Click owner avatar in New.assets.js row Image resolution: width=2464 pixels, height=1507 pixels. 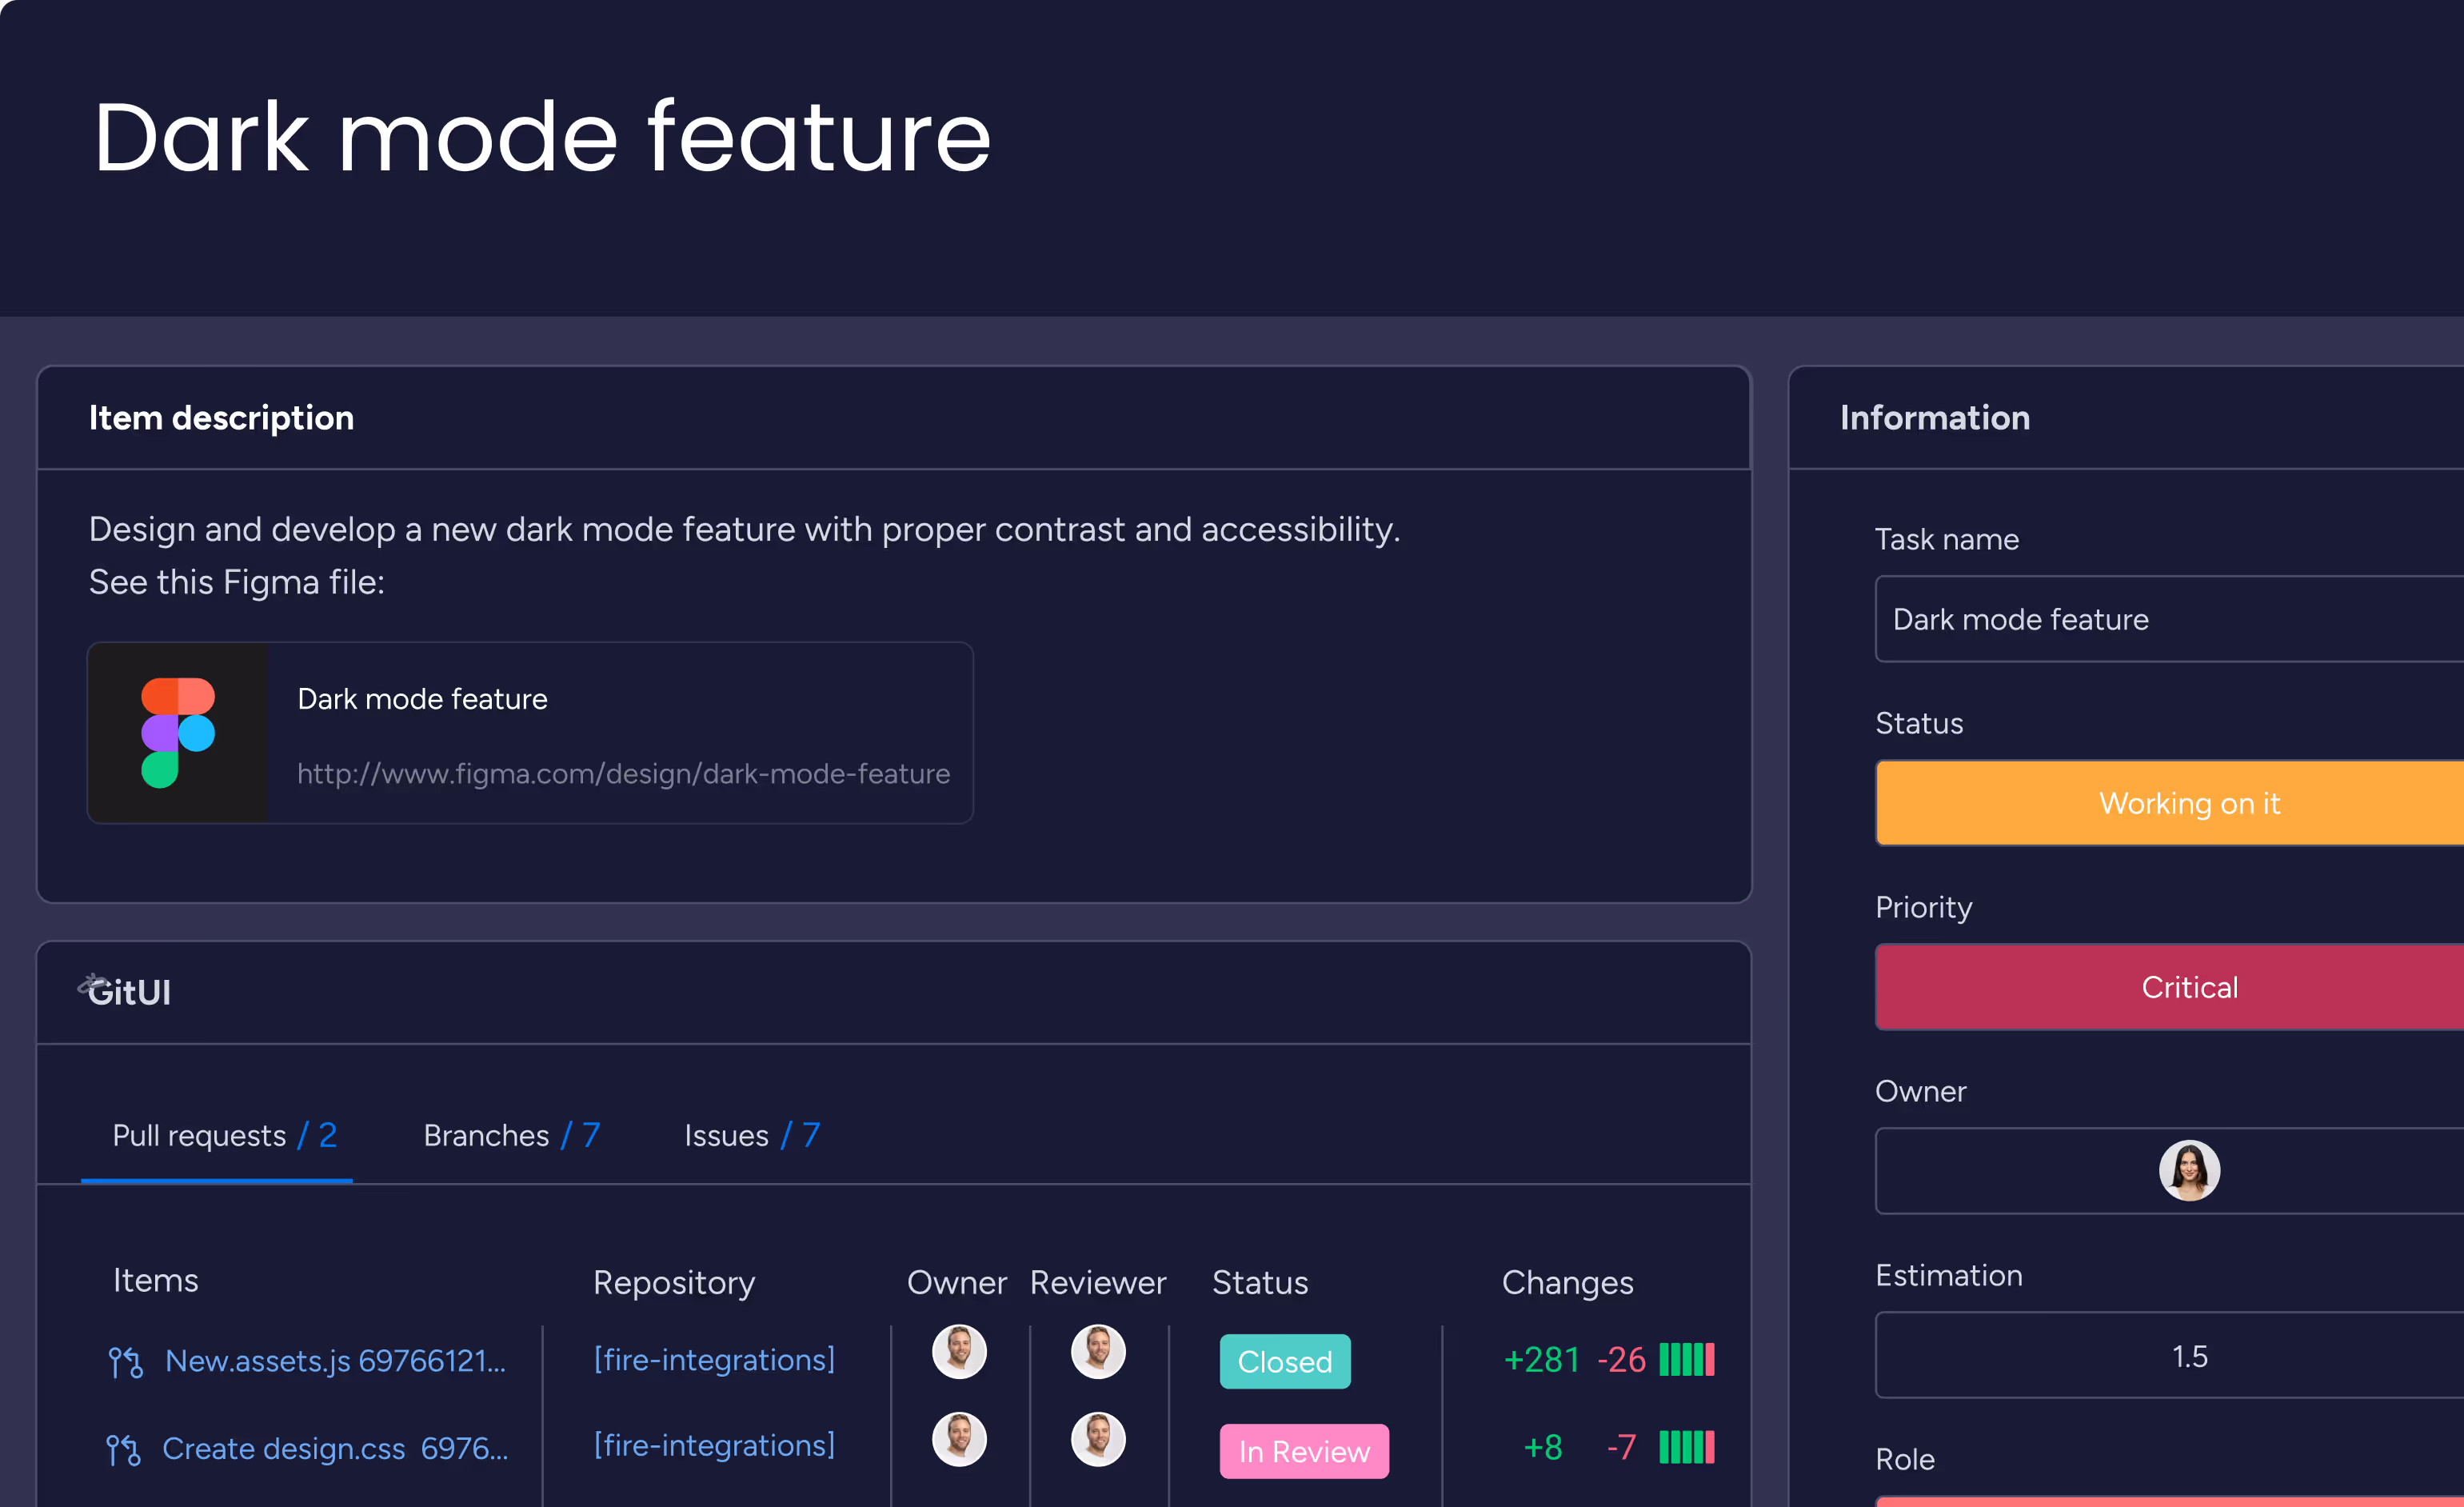[x=959, y=1352]
